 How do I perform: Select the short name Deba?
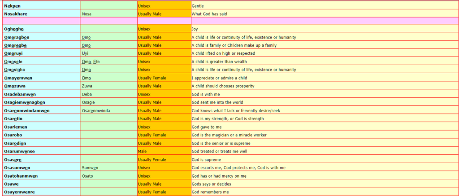pyautogui.click(x=87, y=94)
